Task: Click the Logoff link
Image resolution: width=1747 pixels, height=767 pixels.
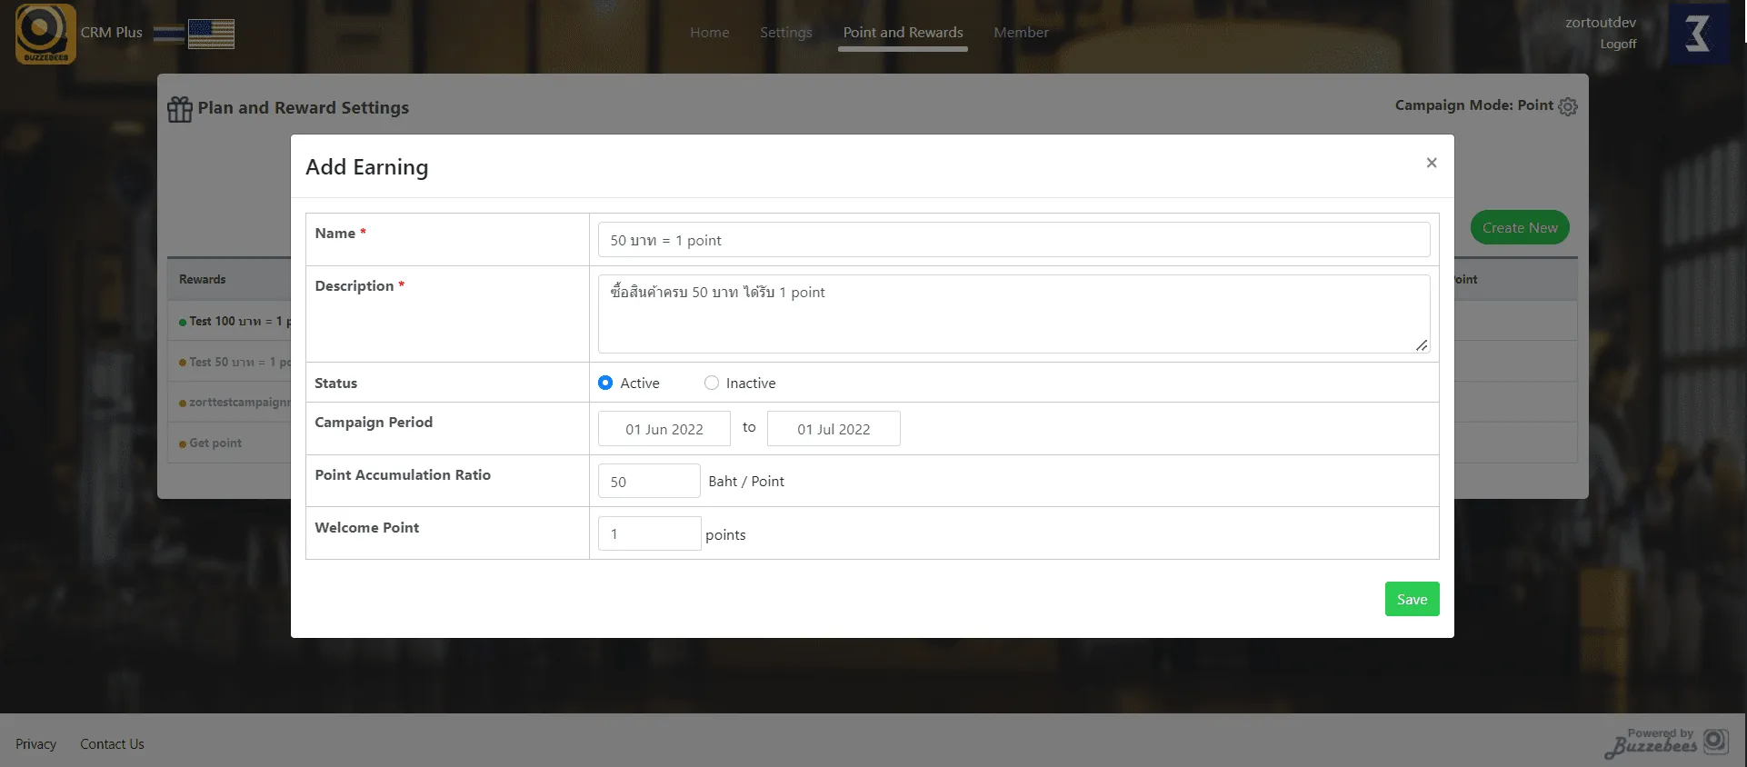Action: point(1618,45)
